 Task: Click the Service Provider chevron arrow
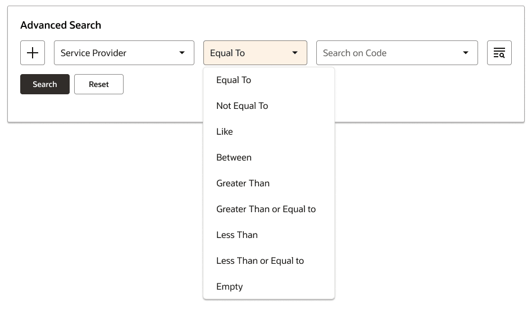(181, 52)
